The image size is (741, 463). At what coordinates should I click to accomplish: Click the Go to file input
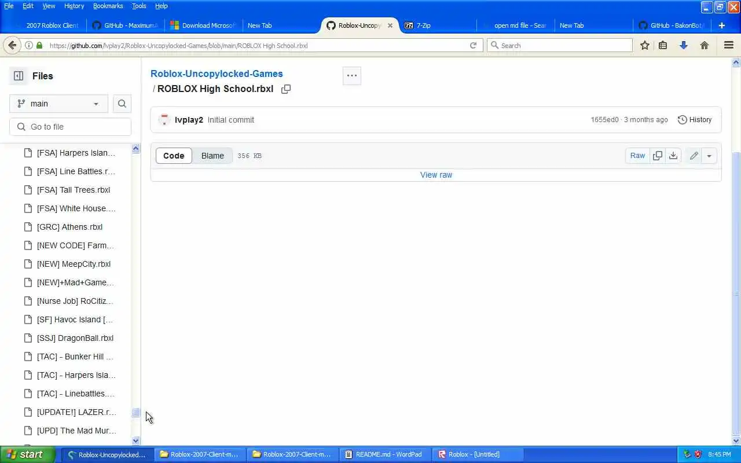(71, 127)
